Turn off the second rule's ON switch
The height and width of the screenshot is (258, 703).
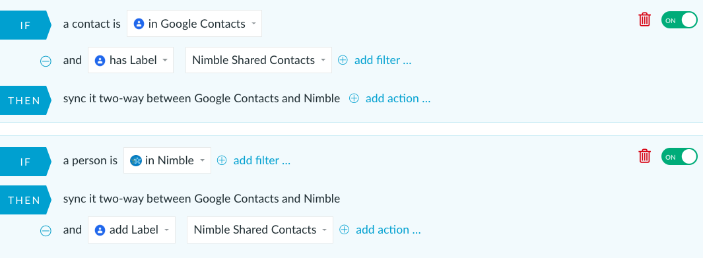[x=679, y=157]
